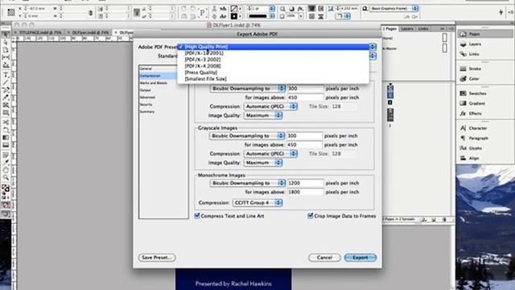Viewport: 515px width, 290px height.
Task: Open Color Images Image Quality dropdown
Action: pos(263,115)
